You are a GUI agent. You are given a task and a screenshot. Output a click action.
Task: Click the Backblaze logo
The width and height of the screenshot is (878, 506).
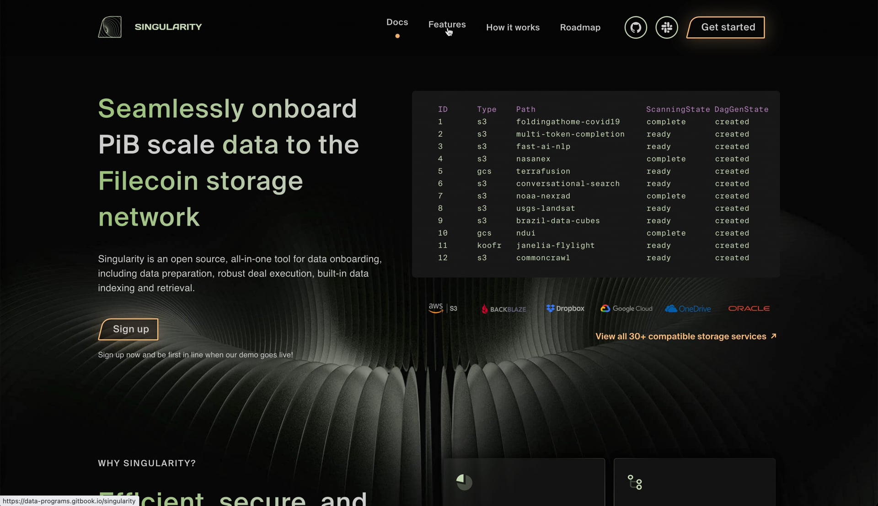(503, 309)
